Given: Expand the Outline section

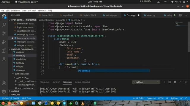Looking at the screenshot, I should click(22, 91).
